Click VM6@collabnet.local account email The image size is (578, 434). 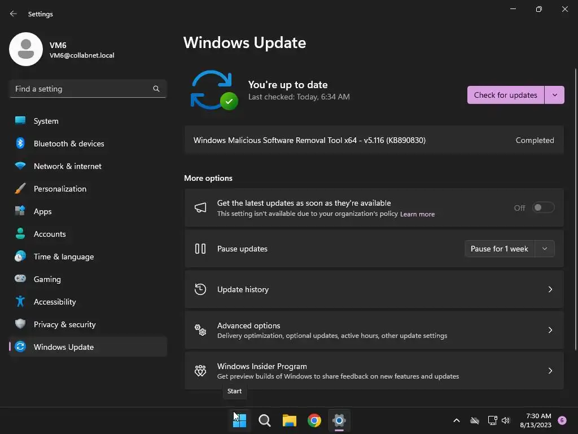point(82,55)
